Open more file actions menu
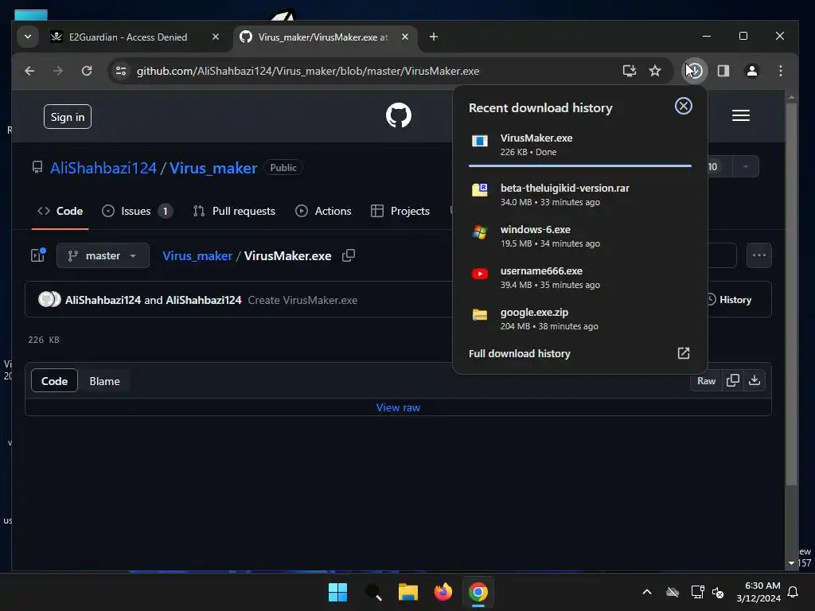This screenshot has width=815, height=611. (x=758, y=255)
